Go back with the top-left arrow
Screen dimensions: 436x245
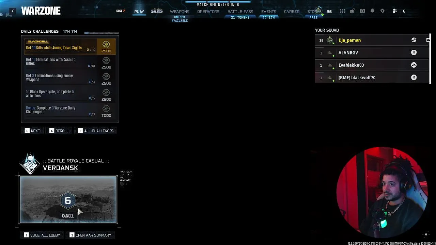pyautogui.click(x=13, y=11)
